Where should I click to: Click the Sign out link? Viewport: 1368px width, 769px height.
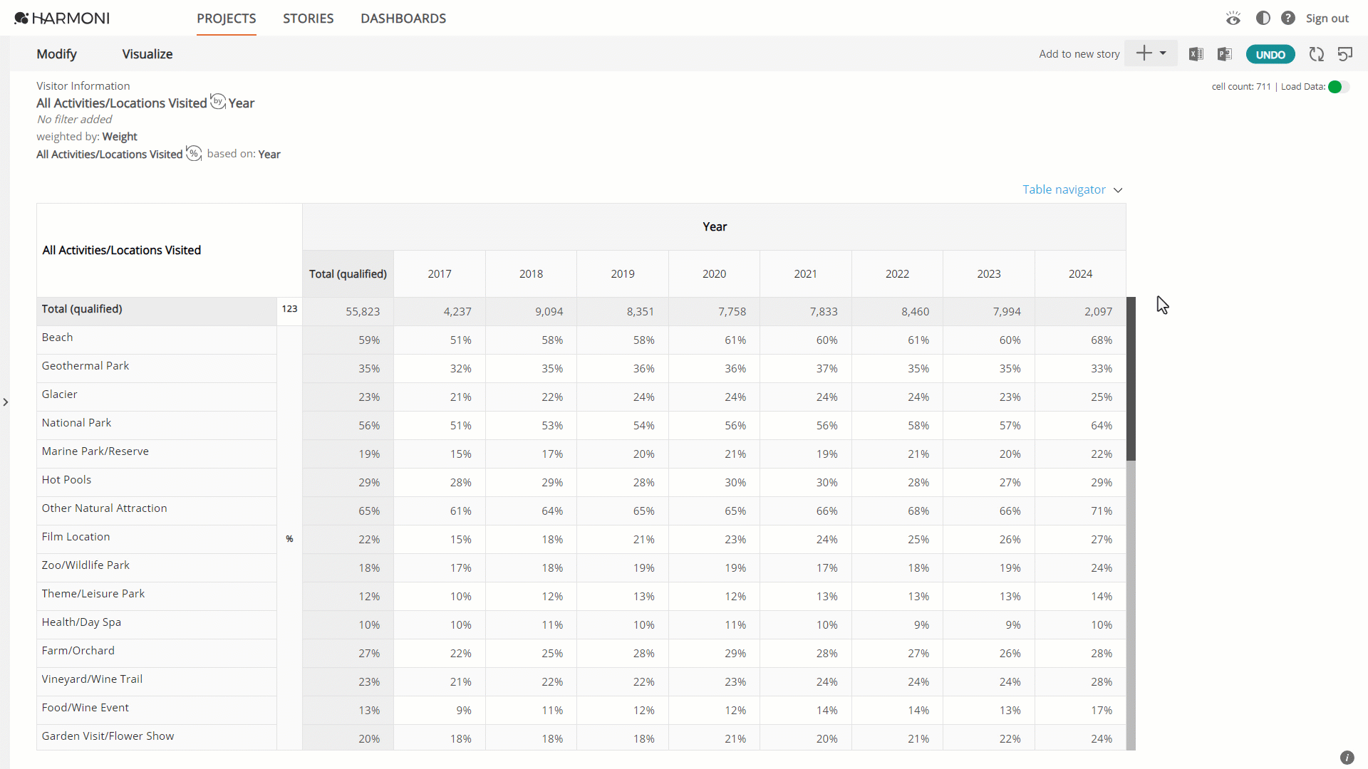point(1327,19)
